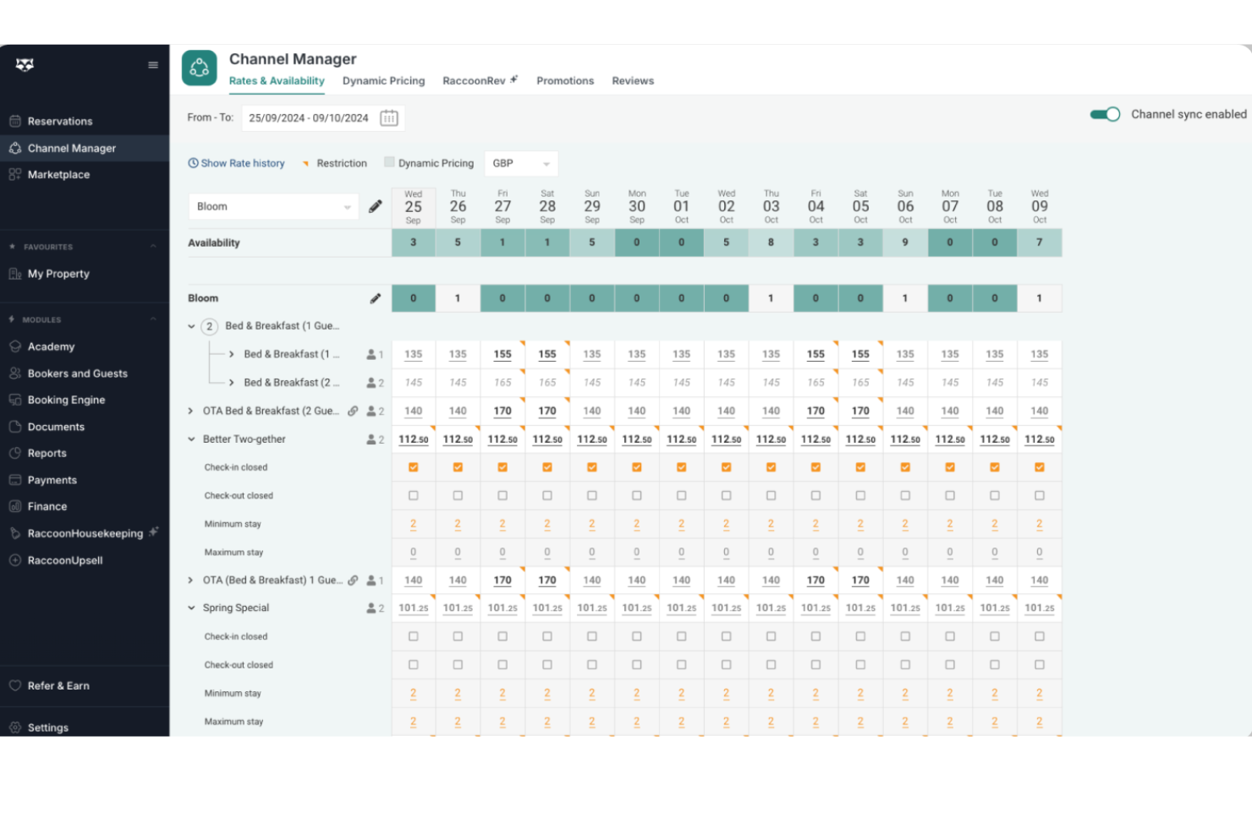Disable the Channel sync enabled toggle

[x=1105, y=114]
